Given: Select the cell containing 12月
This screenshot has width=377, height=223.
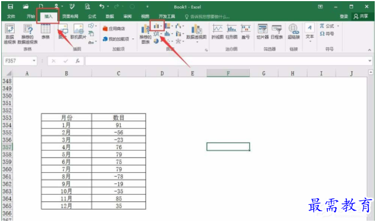Looking at the screenshot, I should (66, 206).
